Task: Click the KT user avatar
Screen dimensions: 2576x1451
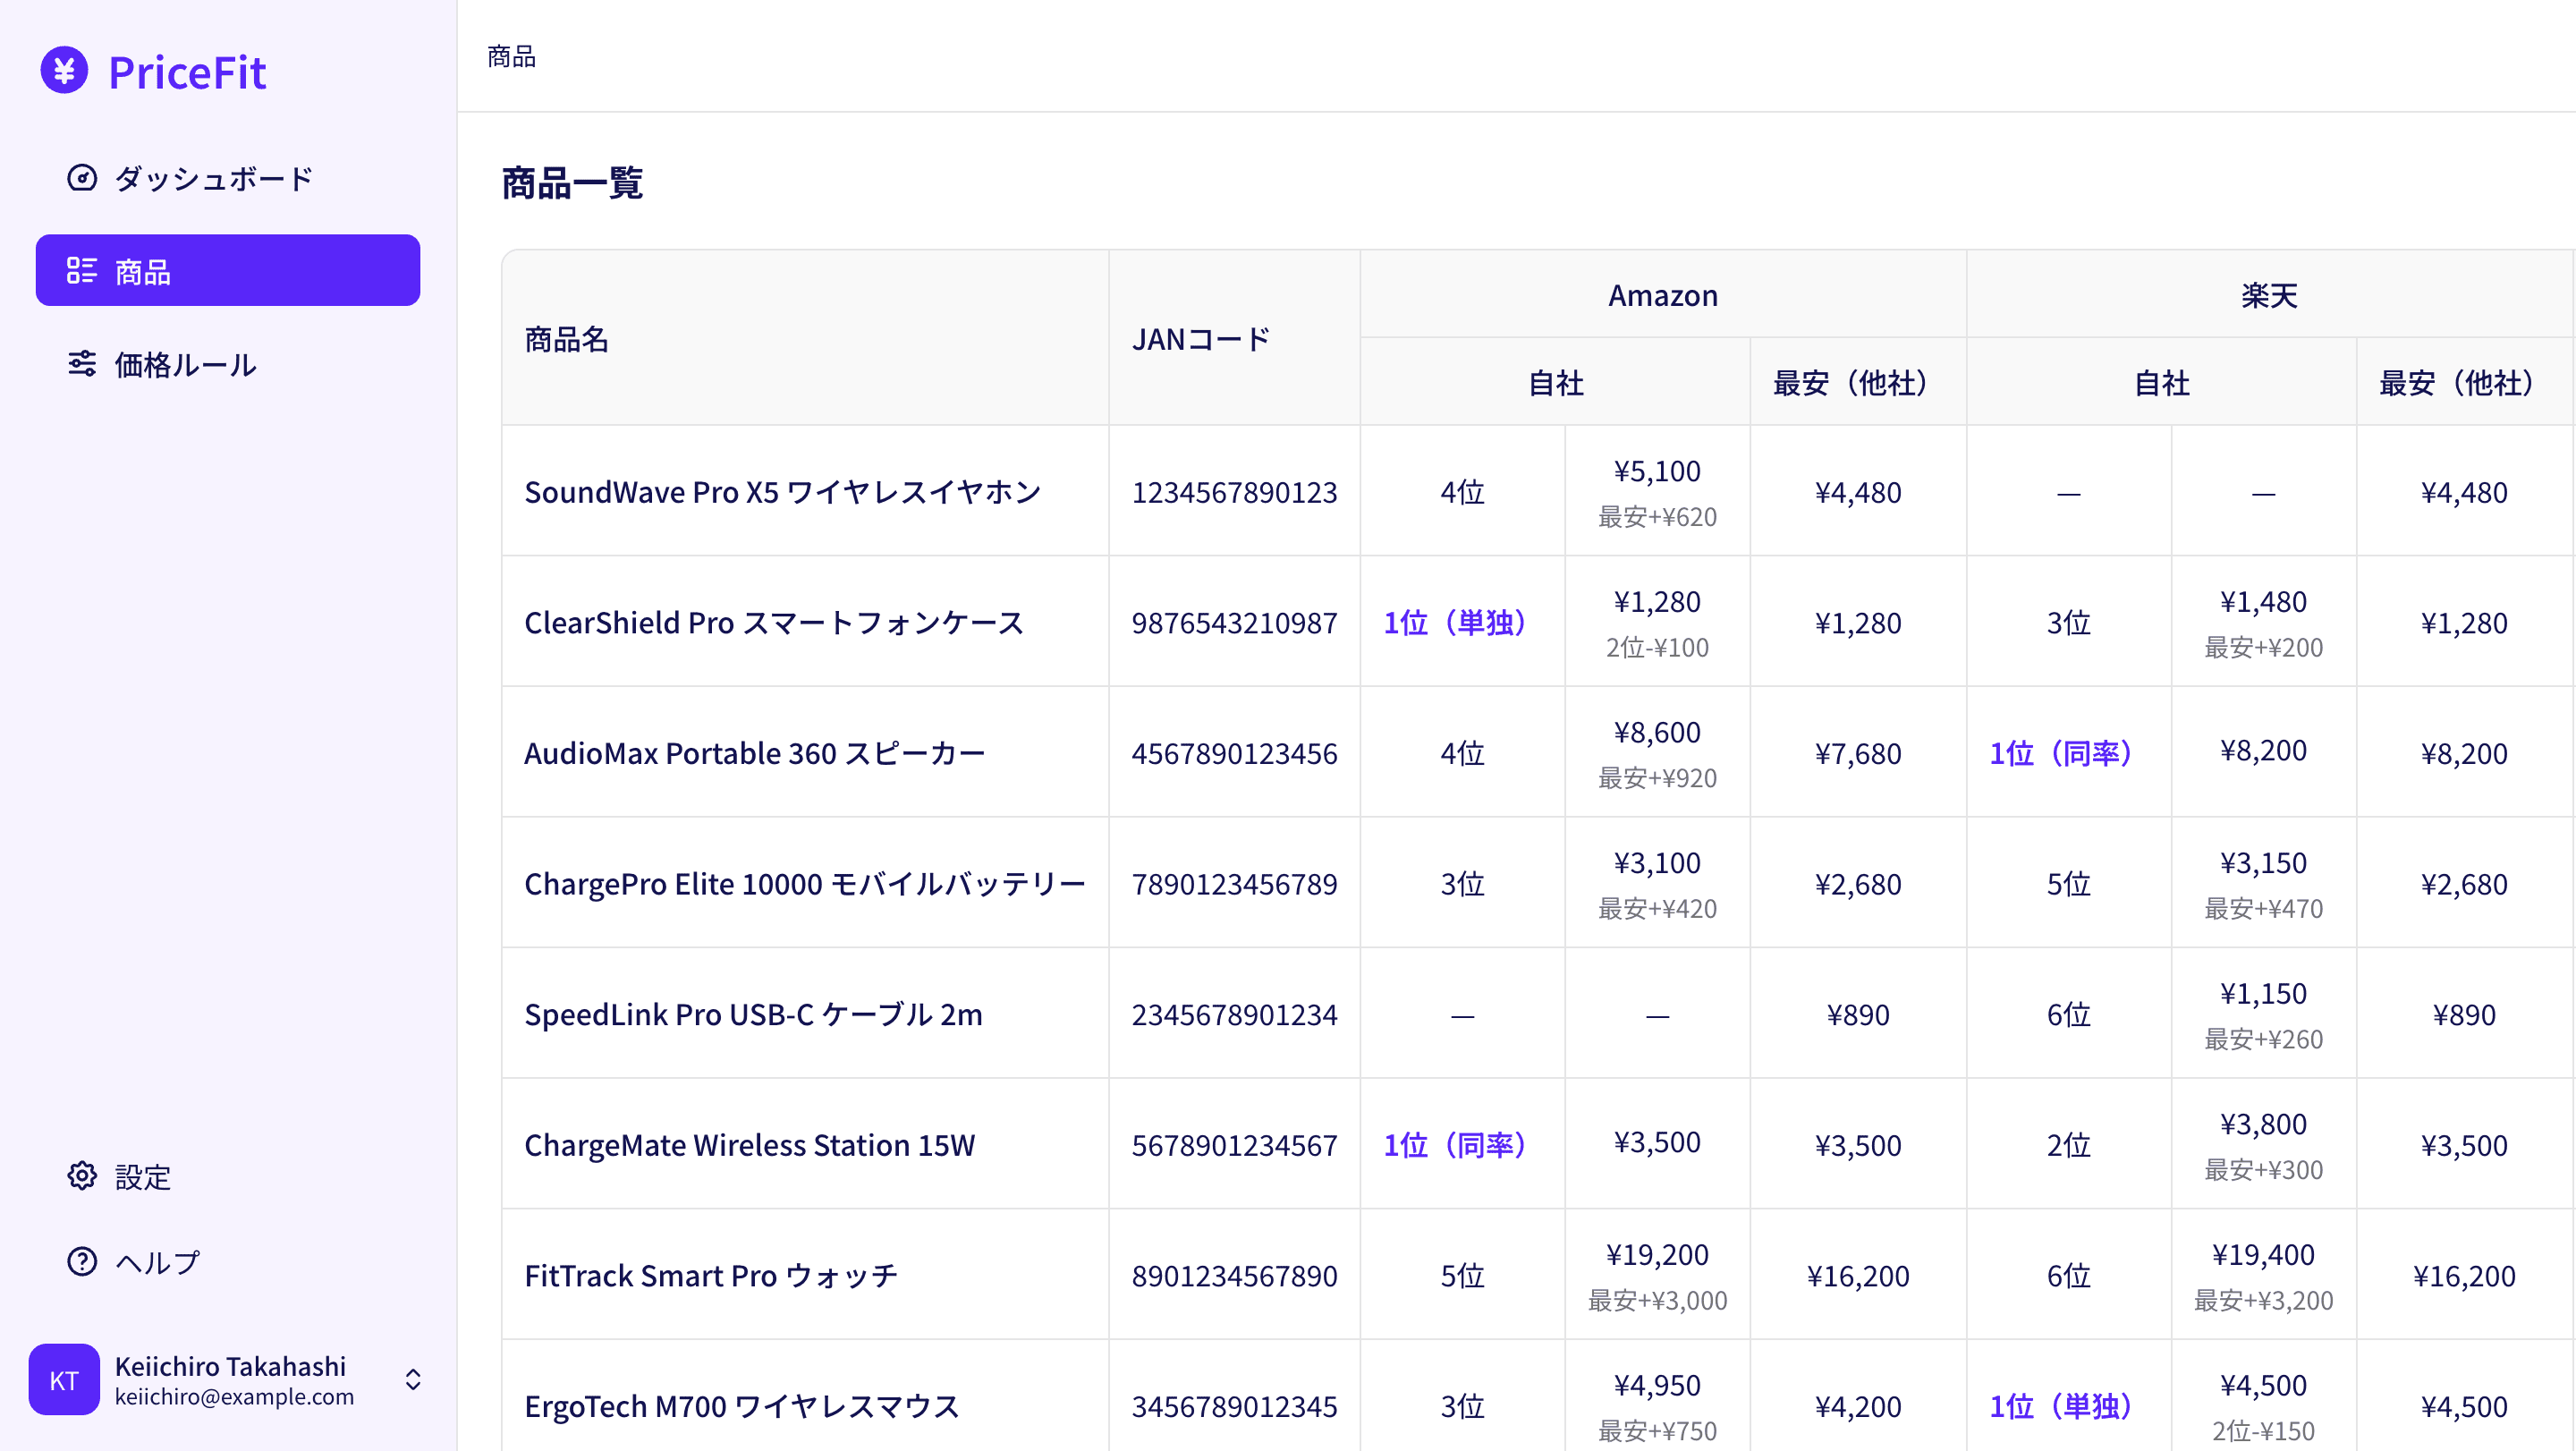Action: pos(64,1380)
